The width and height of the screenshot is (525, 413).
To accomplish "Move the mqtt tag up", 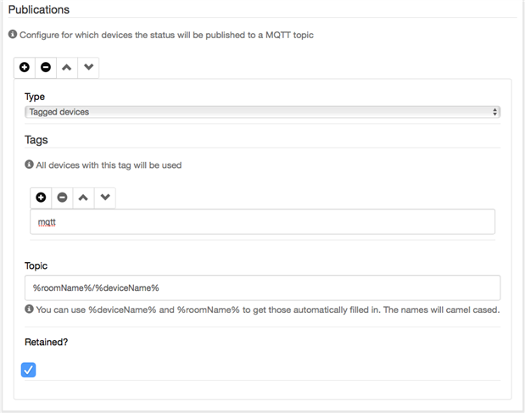I will (x=83, y=198).
